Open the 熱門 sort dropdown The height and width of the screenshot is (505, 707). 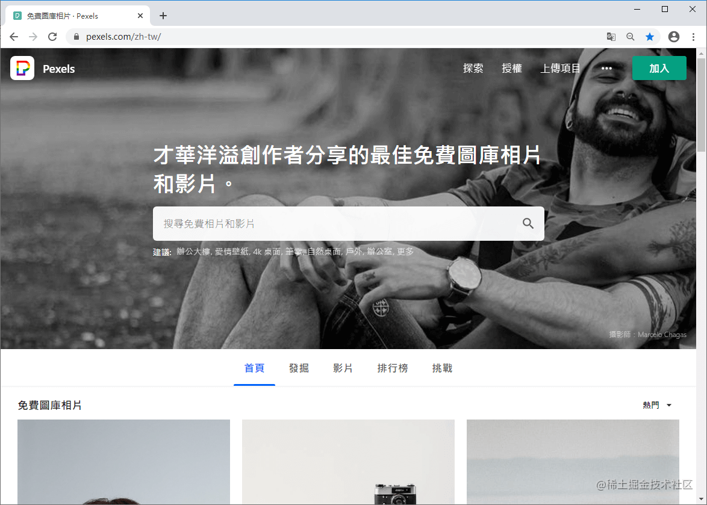coord(657,405)
